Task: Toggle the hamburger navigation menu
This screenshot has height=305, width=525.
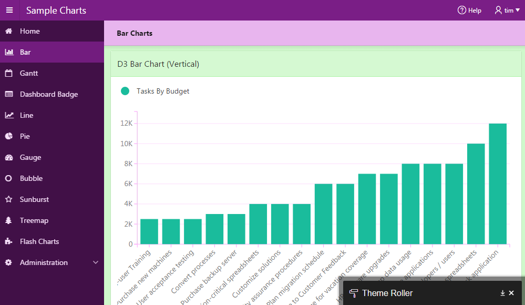Action: tap(9, 11)
